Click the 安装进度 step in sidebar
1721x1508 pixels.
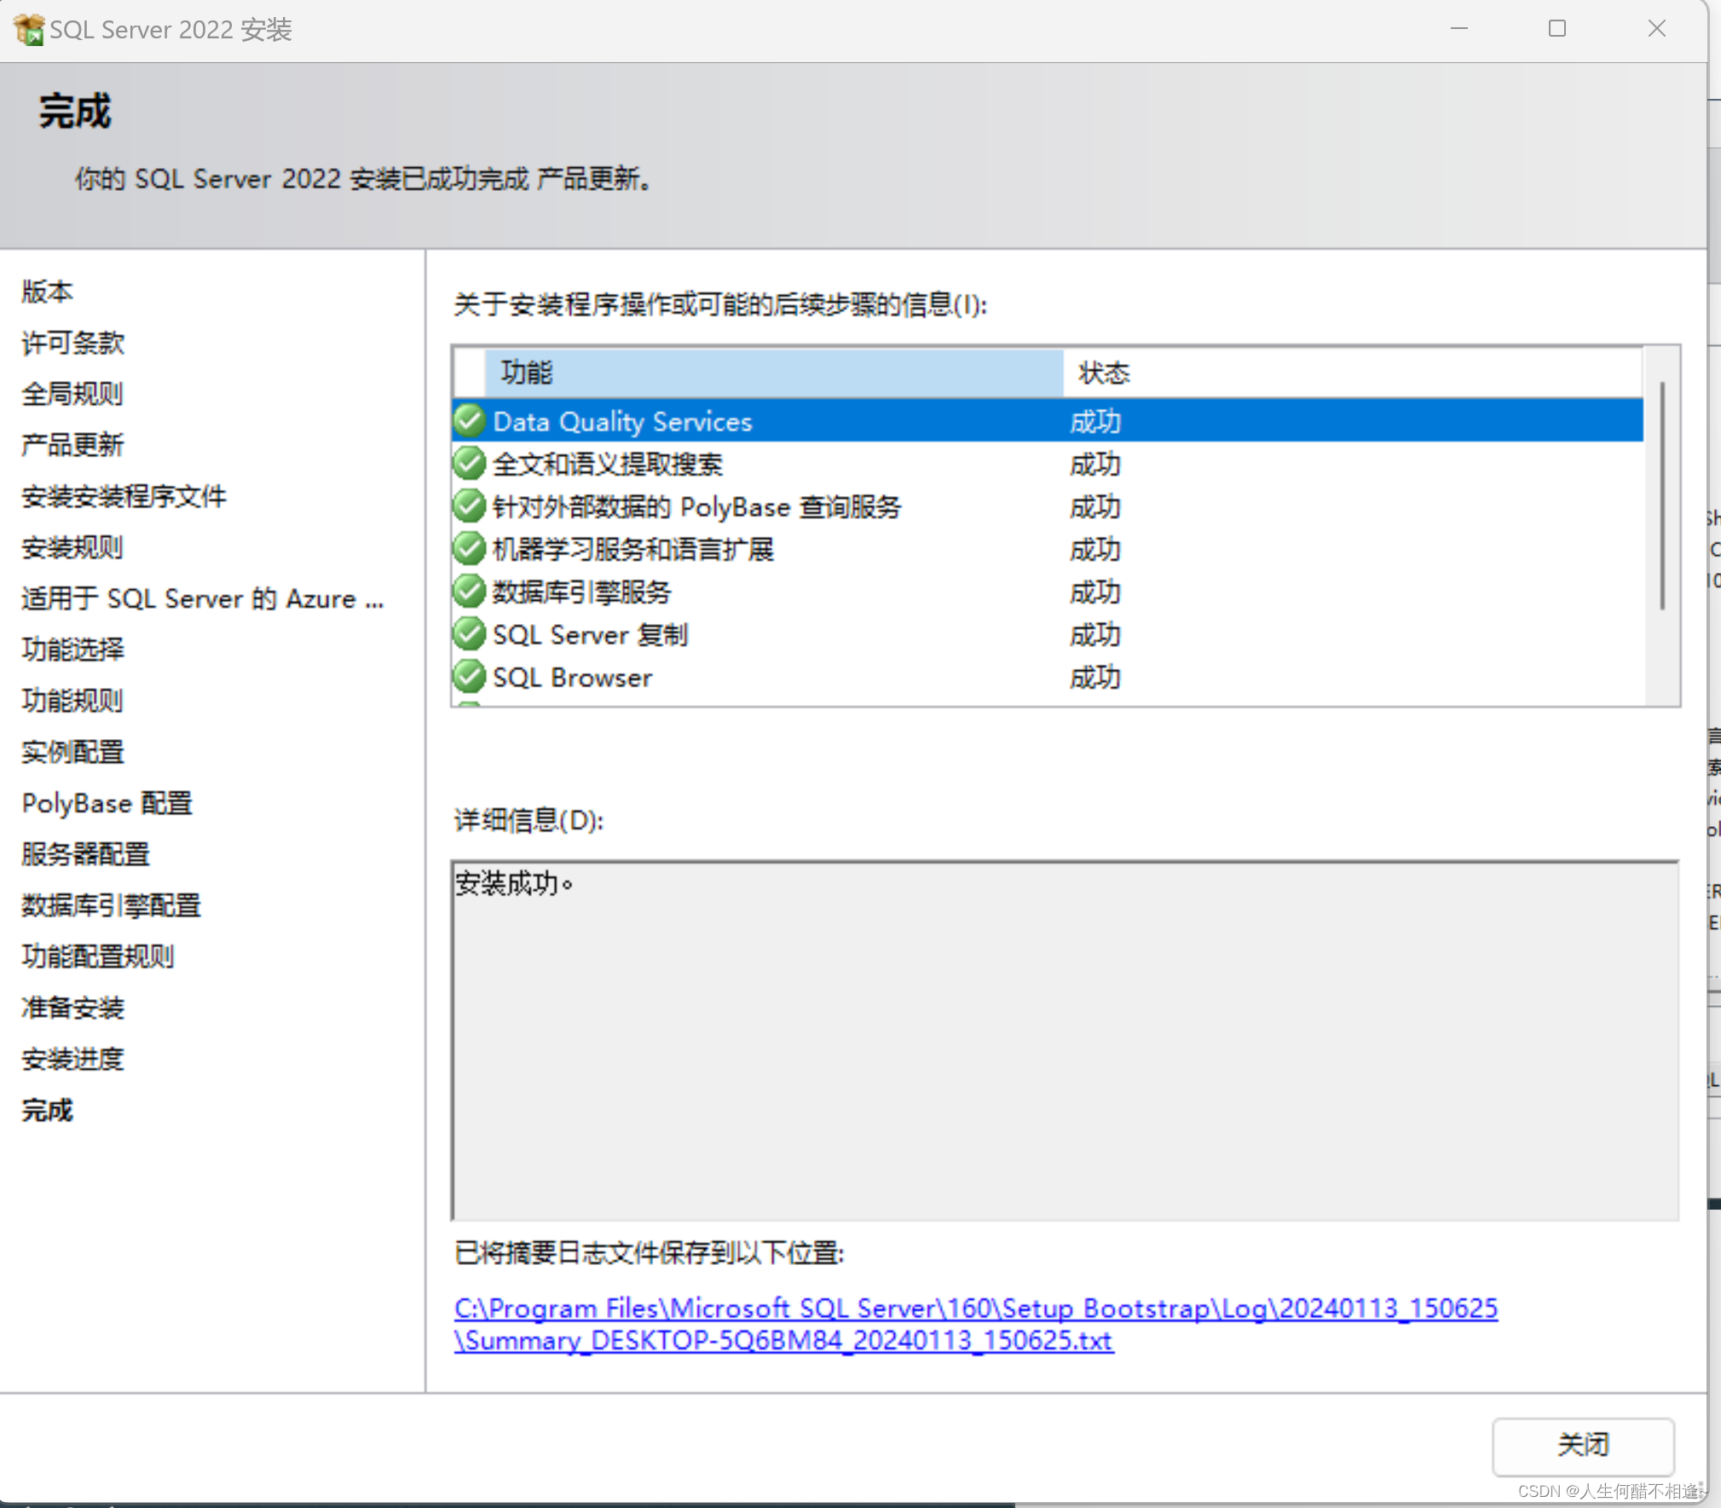point(73,1059)
